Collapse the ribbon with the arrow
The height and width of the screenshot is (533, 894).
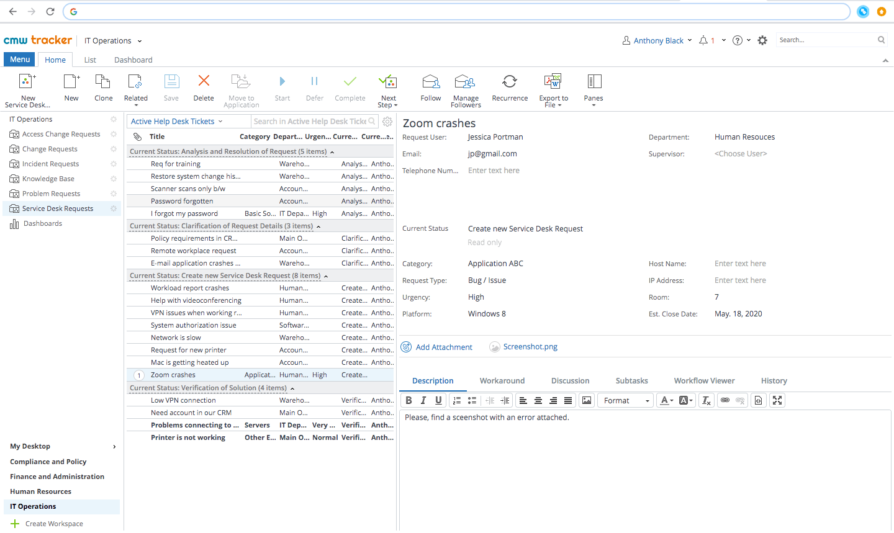pos(885,61)
